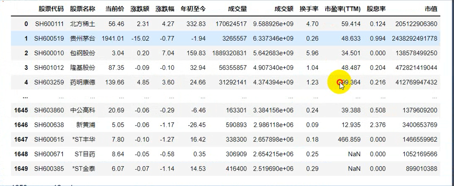Screen dimensions: 454x186
Task: Select stock code SH603259
Action: 49,82
